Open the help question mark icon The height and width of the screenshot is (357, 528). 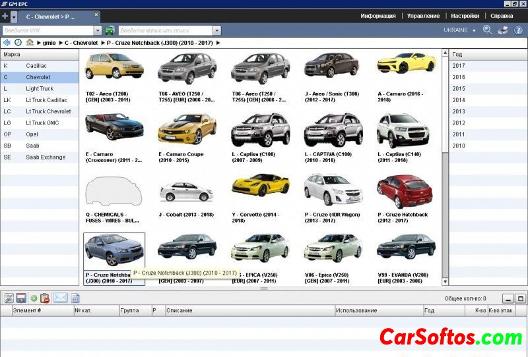[x=518, y=30]
